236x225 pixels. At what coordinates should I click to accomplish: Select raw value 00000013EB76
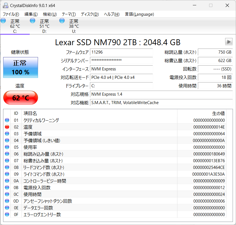click(209, 161)
